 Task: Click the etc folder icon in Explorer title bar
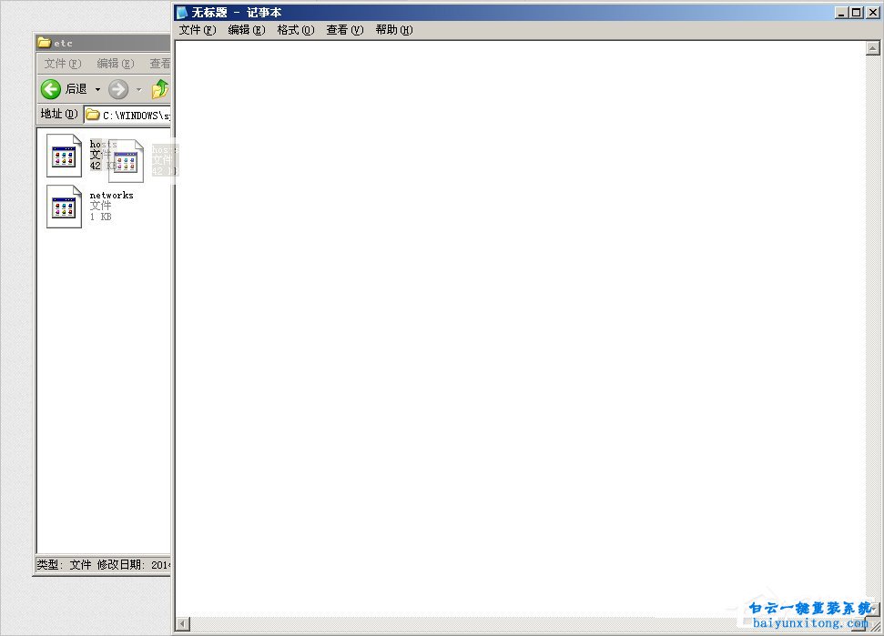pyautogui.click(x=44, y=43)
